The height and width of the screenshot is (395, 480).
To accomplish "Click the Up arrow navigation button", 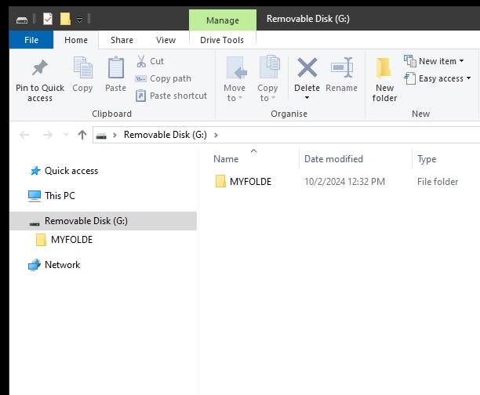I will coord(82,135).
